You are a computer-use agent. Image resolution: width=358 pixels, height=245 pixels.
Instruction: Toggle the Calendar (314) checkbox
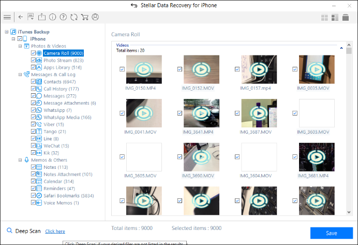click(33, 181)
